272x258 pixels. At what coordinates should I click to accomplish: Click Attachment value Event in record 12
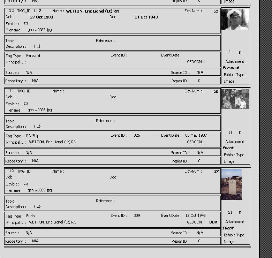tap(228, 228)
